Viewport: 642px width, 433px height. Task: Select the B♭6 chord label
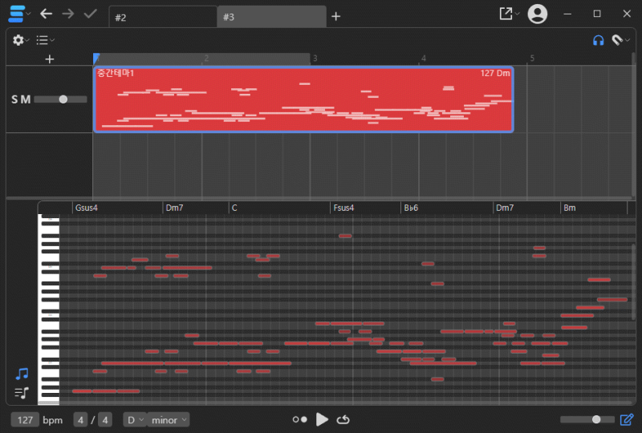pos(411,208)
